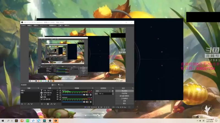Click OBS Studio icon in taskbar

point(50,121)
